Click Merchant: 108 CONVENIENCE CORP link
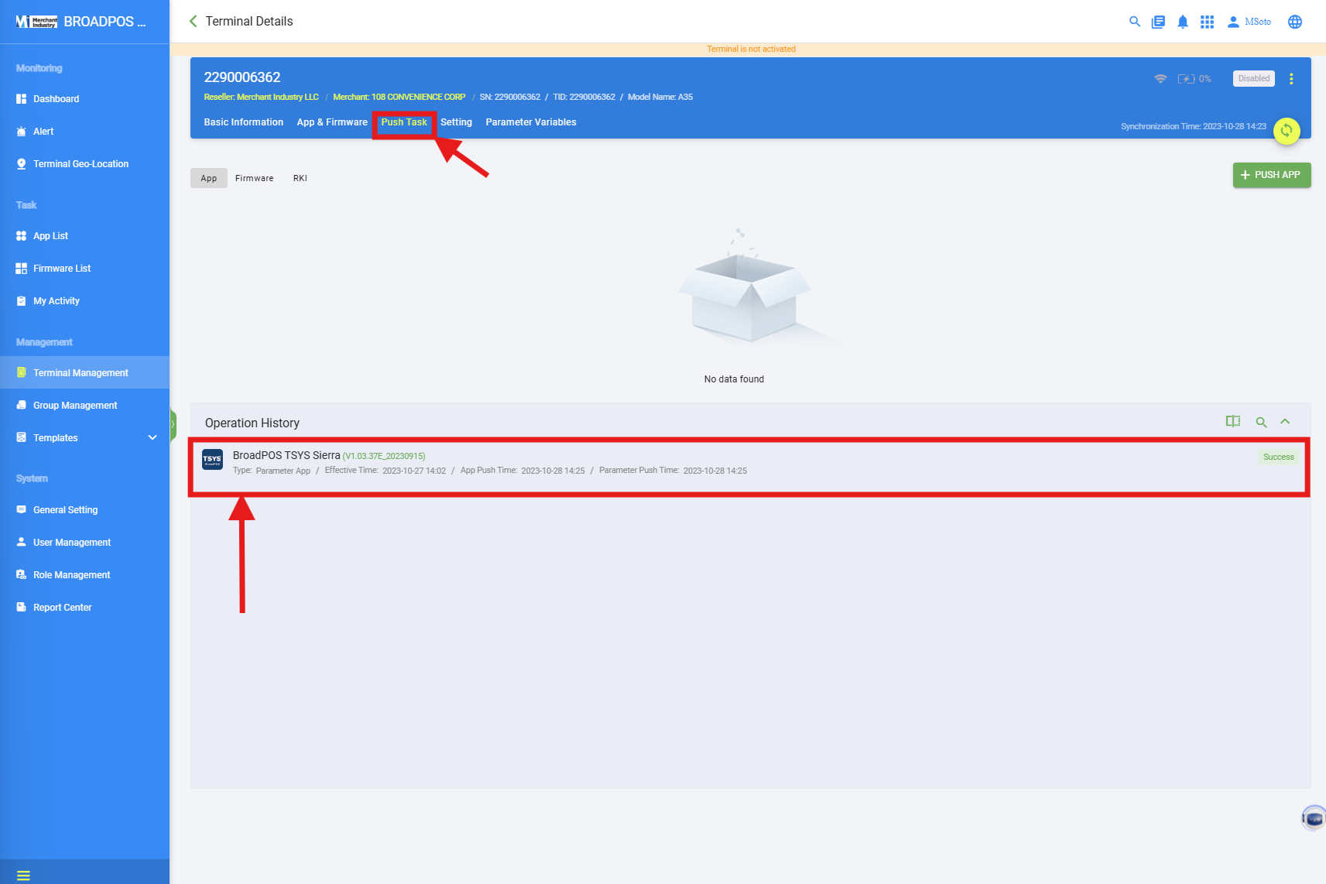 (399, 98)
